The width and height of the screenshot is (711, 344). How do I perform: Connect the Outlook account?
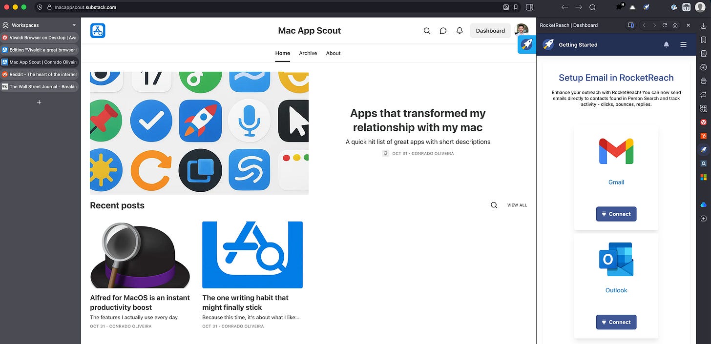616,322
